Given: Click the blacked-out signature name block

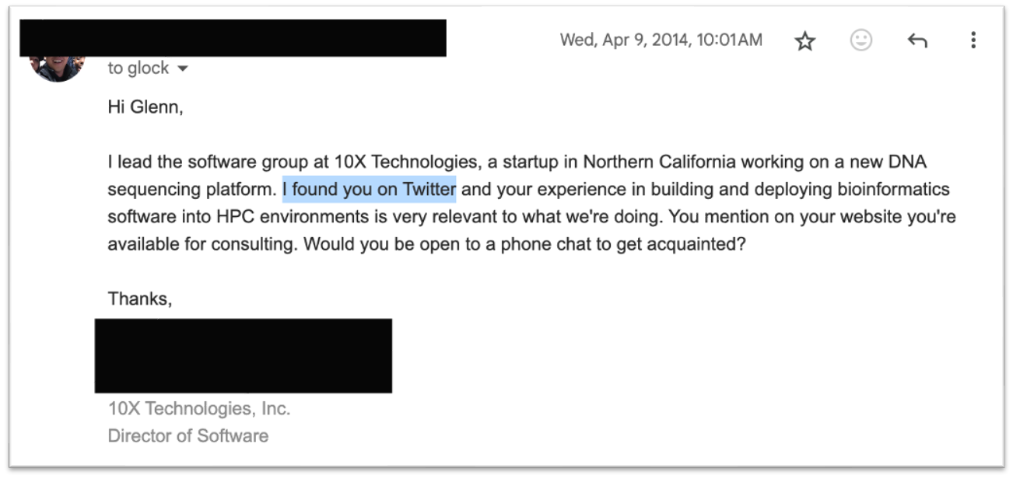Looking at the screenshot, I should click(244, 355).
